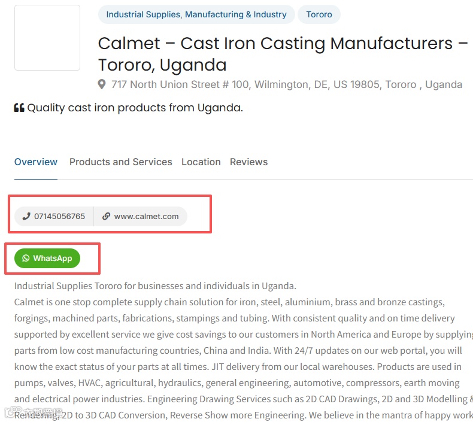Click the Quality cast iron products tagline

pos(135,108)
